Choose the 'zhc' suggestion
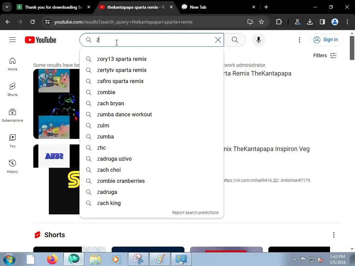 tap(151, 148)
